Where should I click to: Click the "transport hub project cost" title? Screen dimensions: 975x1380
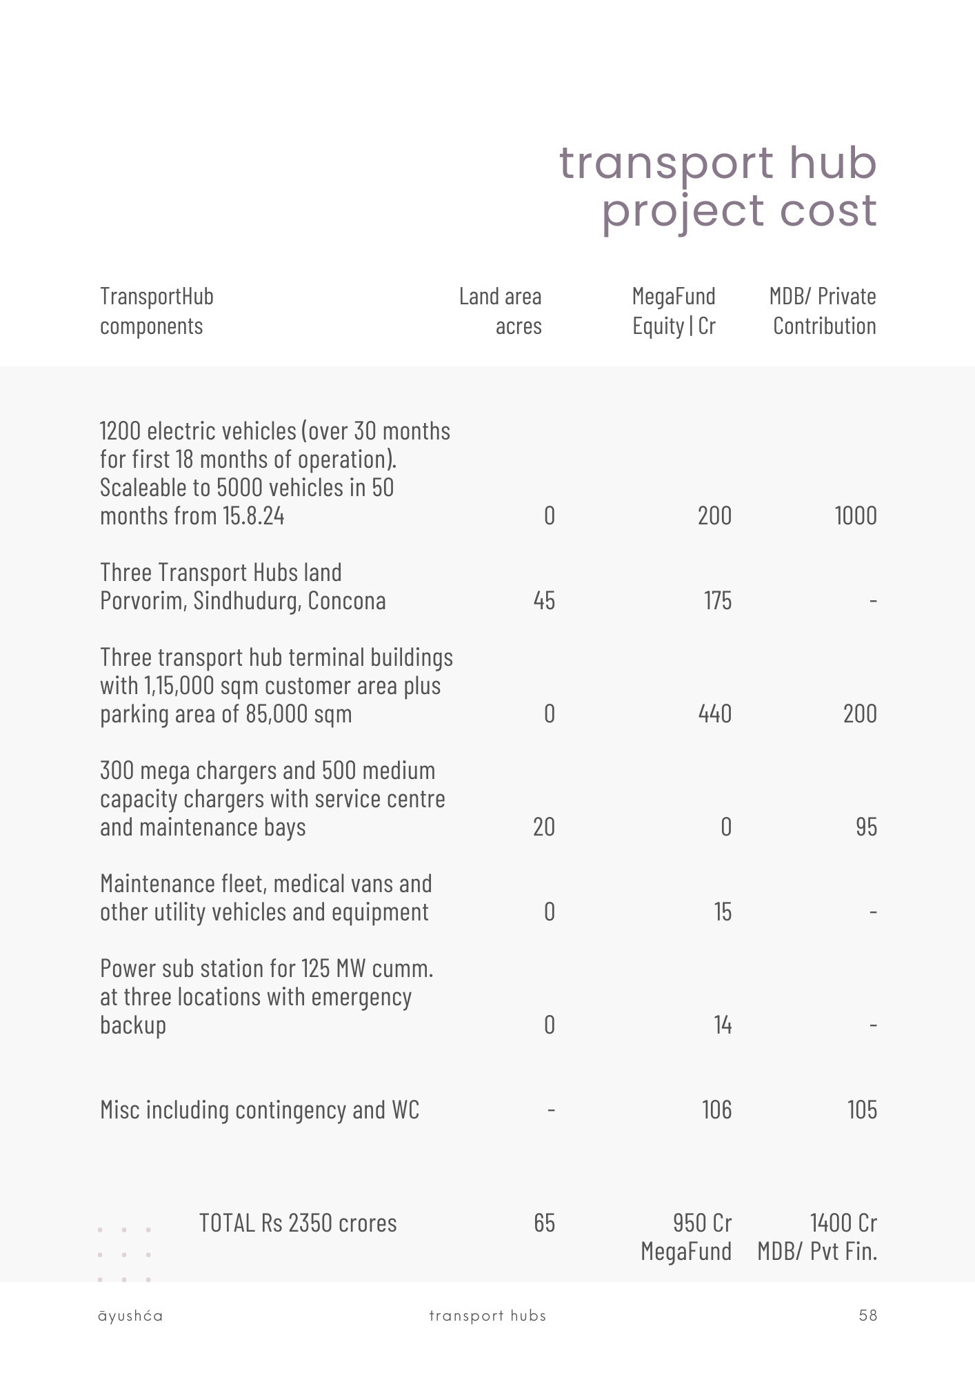click(718, 186)
